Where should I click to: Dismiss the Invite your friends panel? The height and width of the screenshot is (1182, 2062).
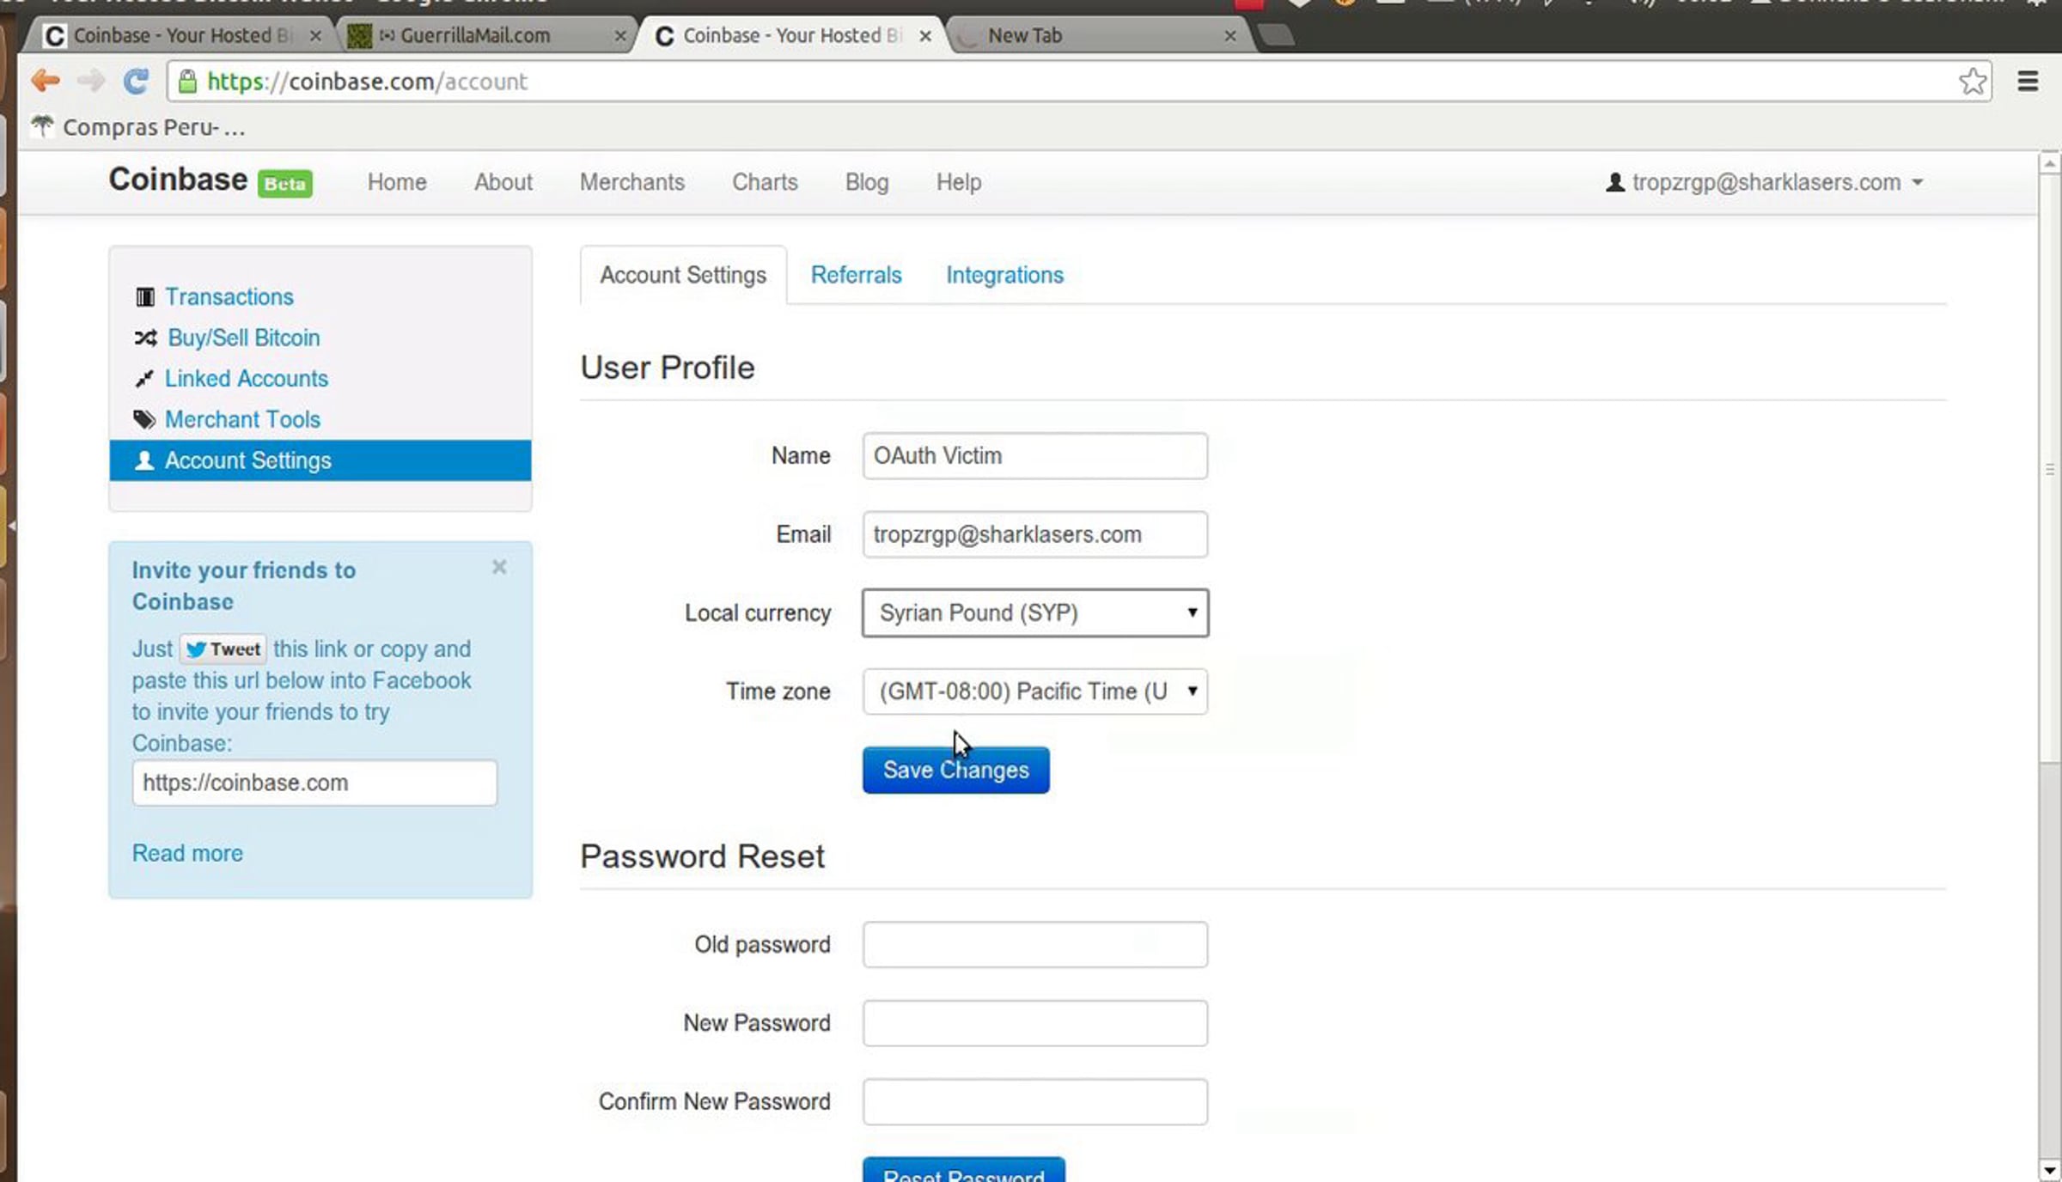click(x=499, y=567)
